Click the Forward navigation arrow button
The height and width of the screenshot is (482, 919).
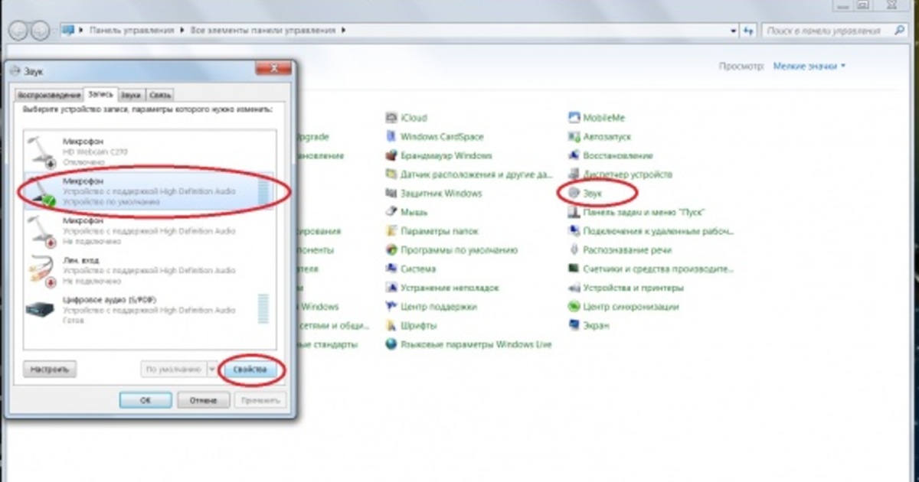[40, 31]
